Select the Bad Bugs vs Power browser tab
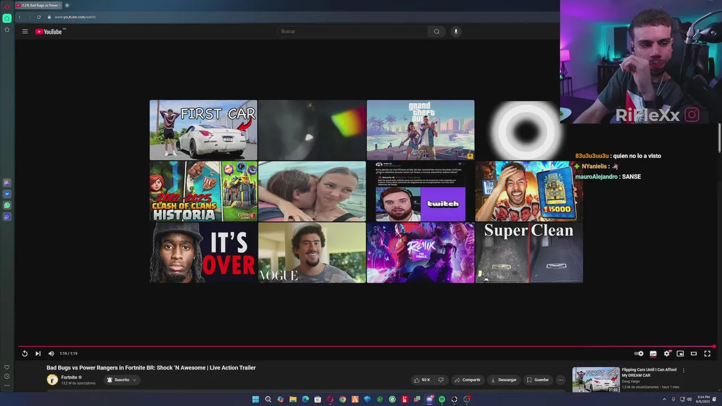The height and width of the screenshot is (406, 722). [38, 5]
